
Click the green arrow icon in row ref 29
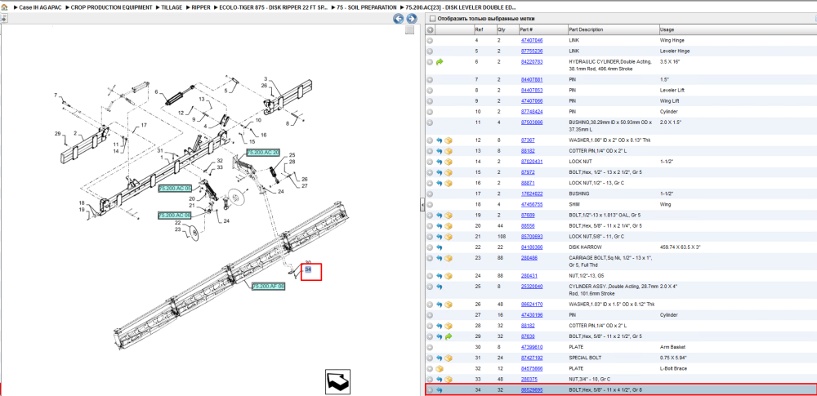448,336
